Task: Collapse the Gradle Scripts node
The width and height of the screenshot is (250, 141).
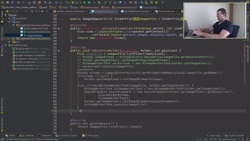Action: (x=6, y=45)
